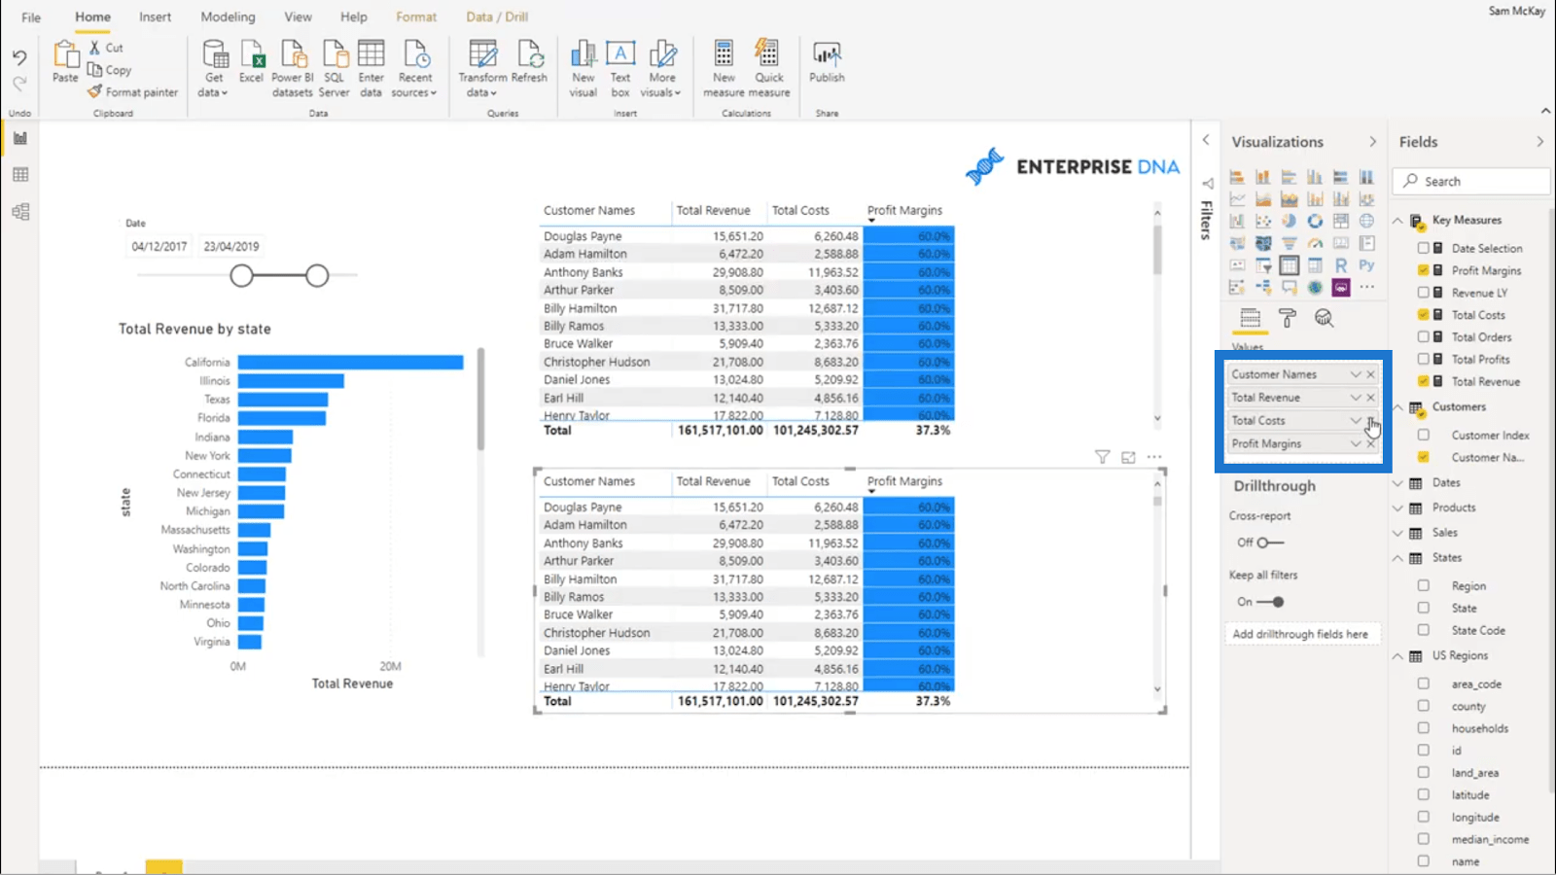1556x875 pixels.
Task: Click the Undo arrow
Action: coord(19,58)
